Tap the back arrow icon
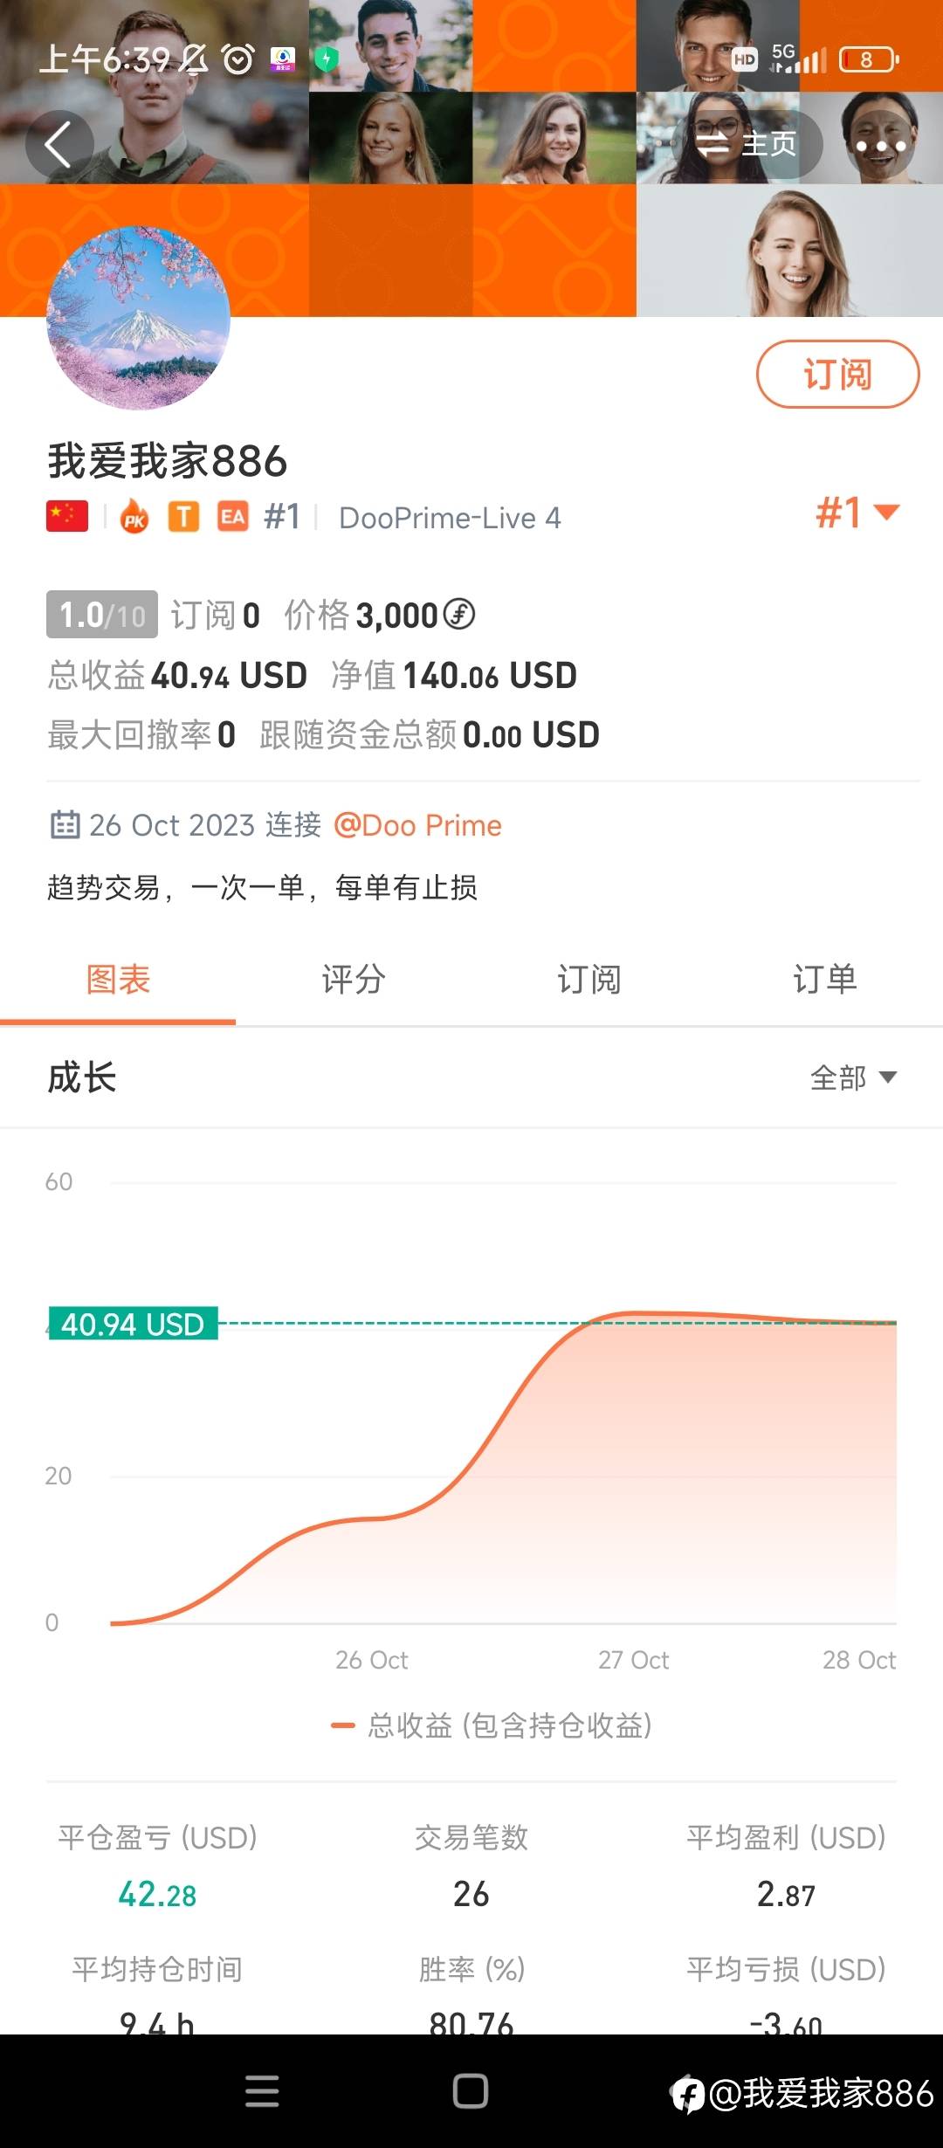The width and height of the screenshot is (943, 2148). 59,145
